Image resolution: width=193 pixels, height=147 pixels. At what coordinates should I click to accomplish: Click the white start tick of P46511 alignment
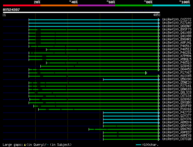click(46, 50)
